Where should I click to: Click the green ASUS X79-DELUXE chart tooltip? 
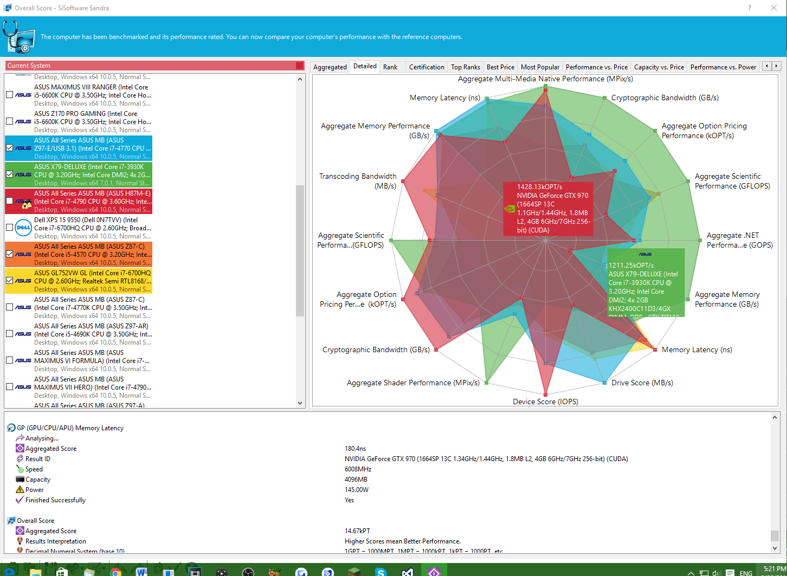(x=646, y=282)
